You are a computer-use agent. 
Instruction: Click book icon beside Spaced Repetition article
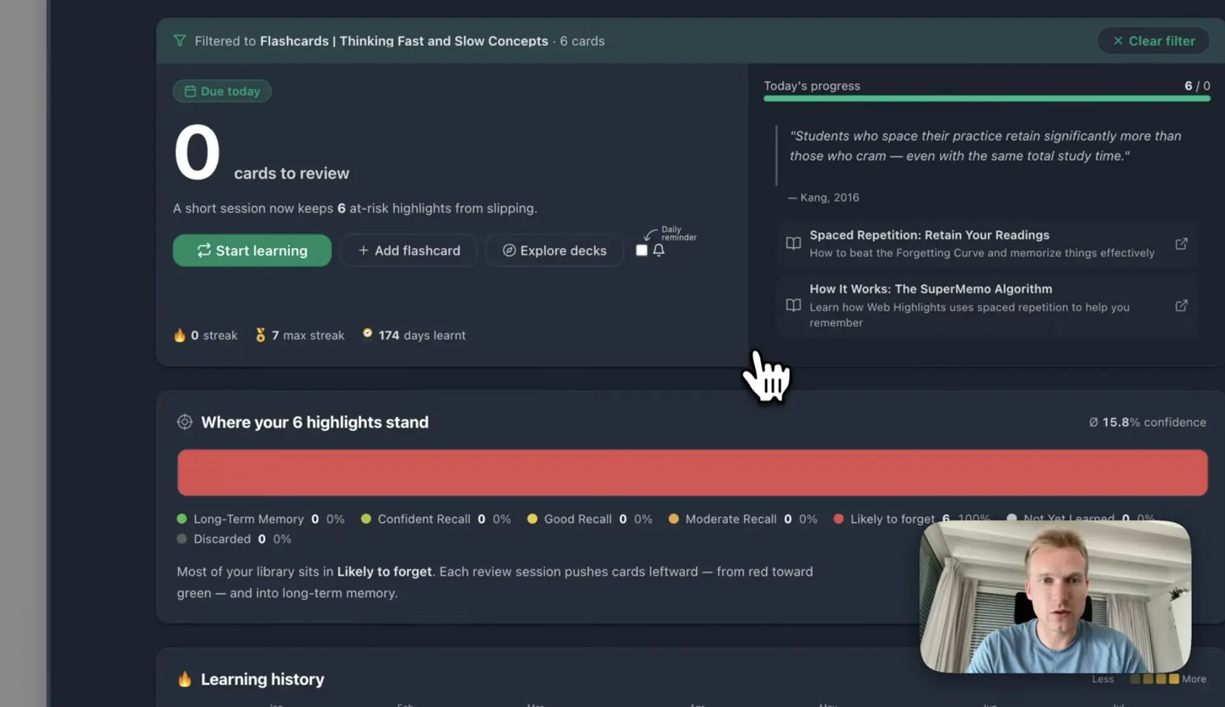[793, 244]
